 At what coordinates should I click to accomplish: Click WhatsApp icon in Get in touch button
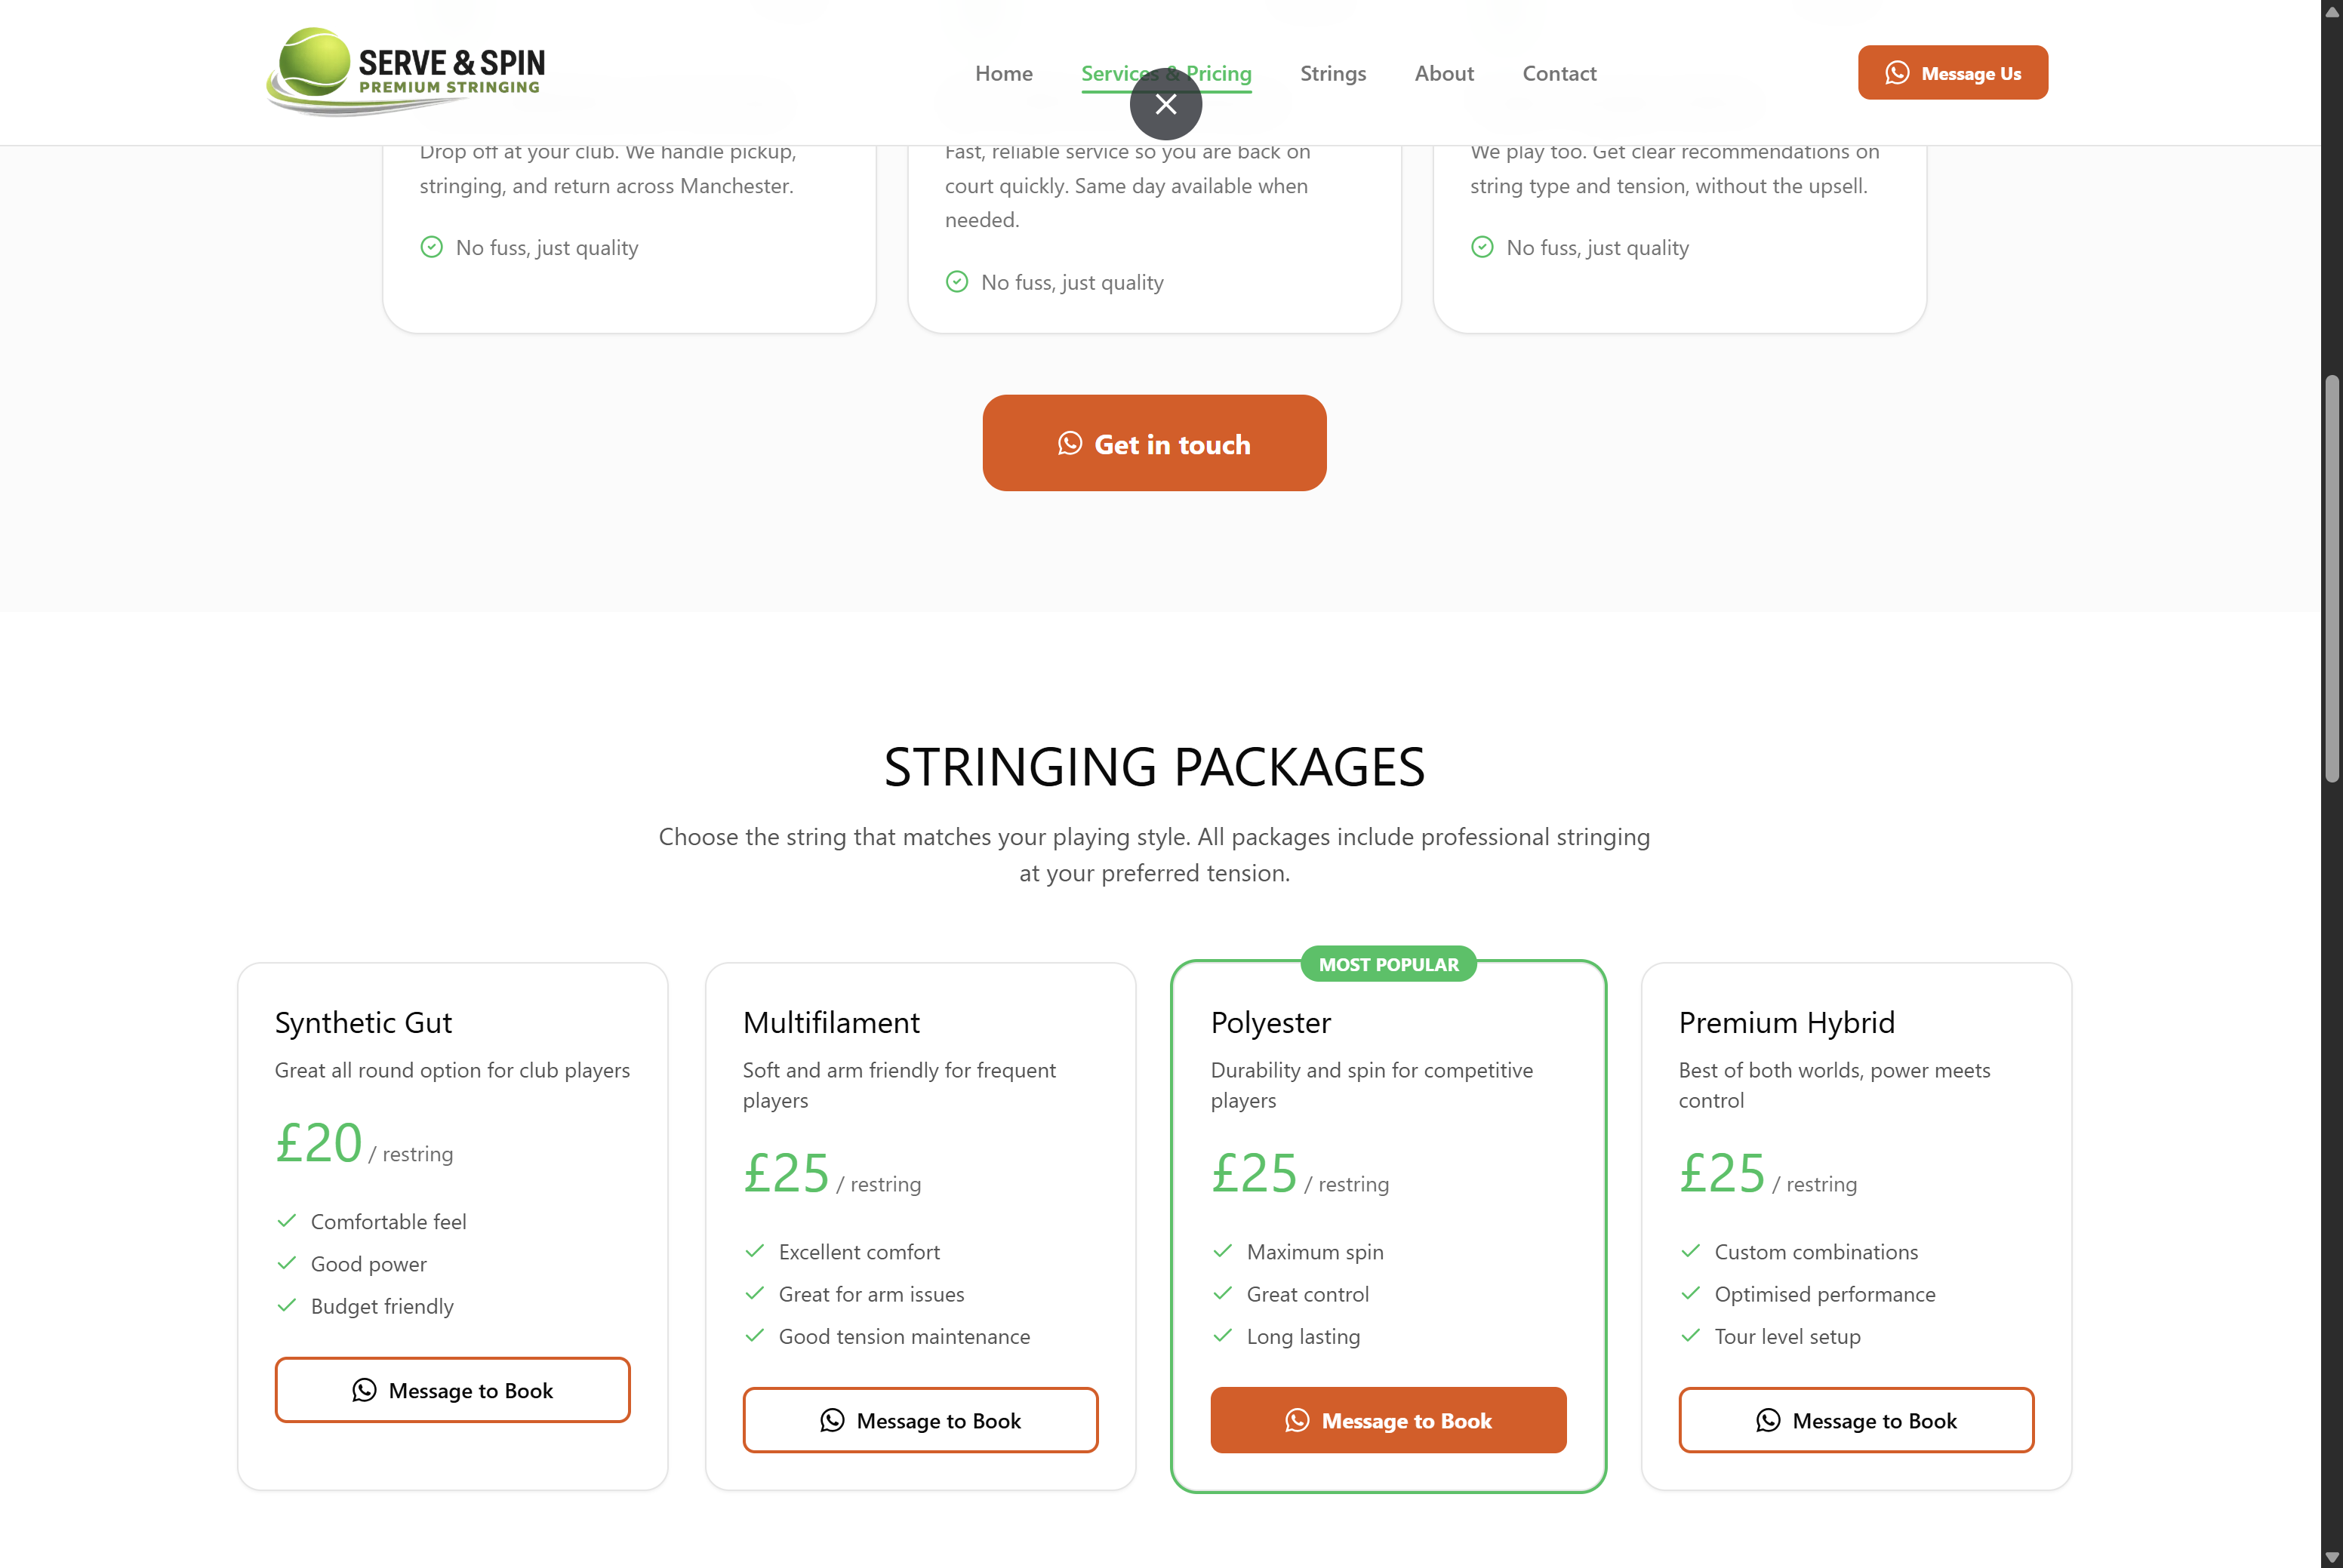tap(1070, 444)
